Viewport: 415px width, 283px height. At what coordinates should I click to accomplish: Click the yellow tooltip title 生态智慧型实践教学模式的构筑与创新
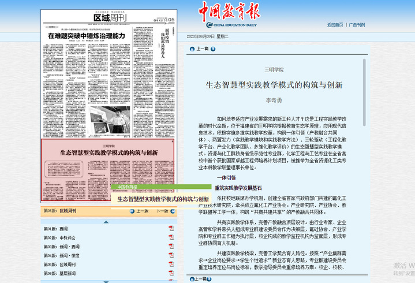[163, 199]
